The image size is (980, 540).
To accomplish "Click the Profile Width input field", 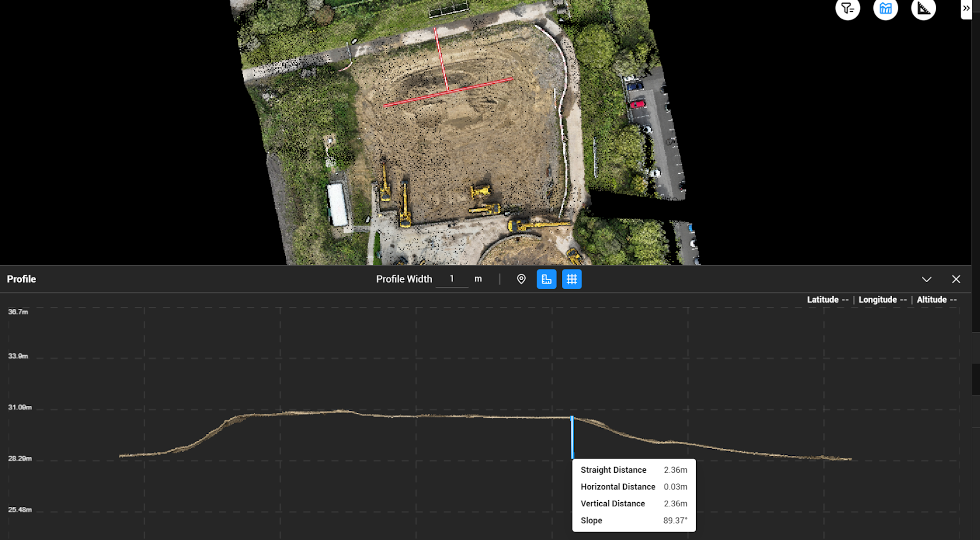I will click(452, 279).
